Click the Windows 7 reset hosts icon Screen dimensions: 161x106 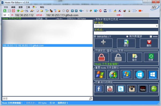coord(126,74)
